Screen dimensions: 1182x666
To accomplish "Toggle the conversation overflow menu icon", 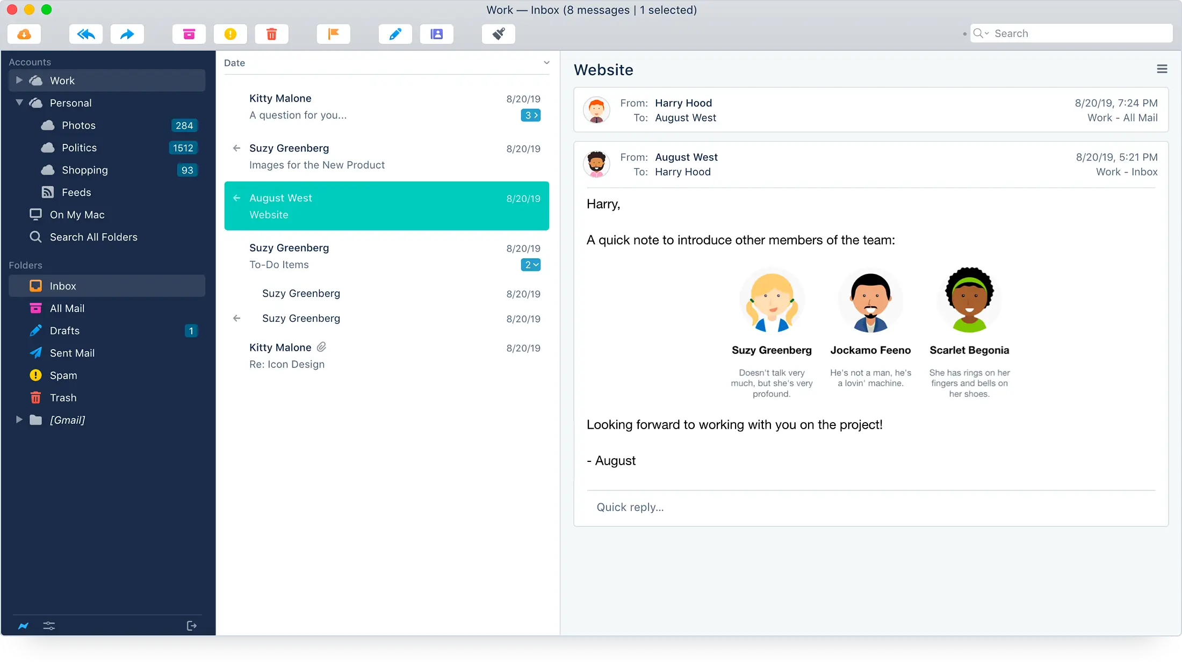I will (x=1162, y=69).
